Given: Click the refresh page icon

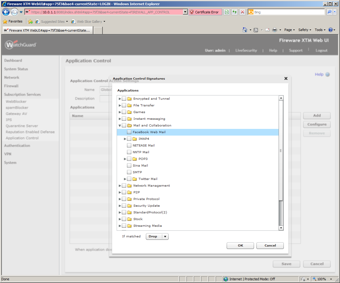Looking at the screenshot, I should pyautogui.click(x=235, y=12).
